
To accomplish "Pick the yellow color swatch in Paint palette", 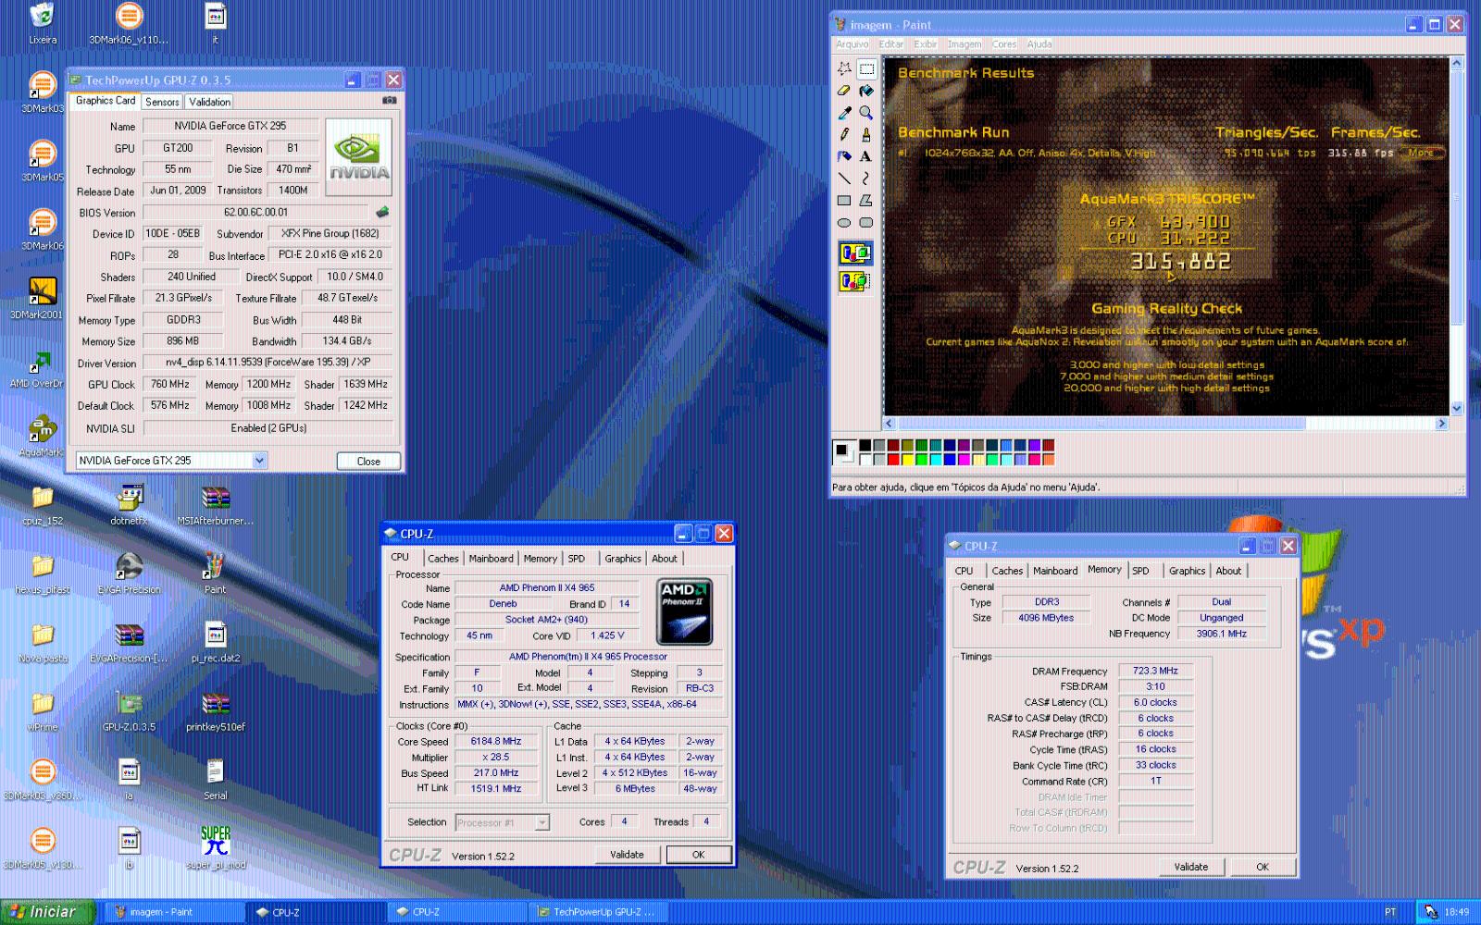I will (x=907, y=459).
